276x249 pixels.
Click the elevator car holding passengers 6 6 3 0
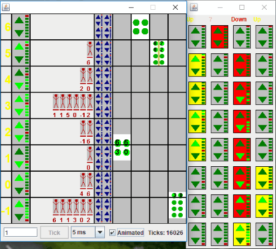pos(122,147)
